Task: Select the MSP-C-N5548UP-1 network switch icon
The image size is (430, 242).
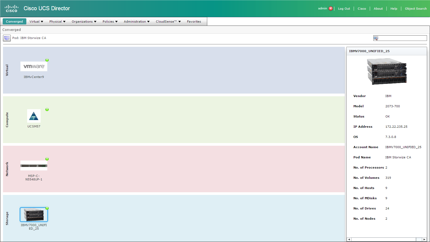Action: (34, 166)
